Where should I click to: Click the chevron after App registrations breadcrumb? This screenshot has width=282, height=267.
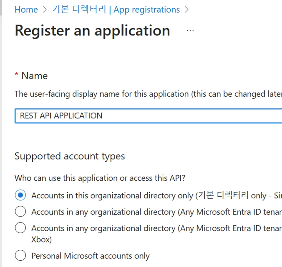(187, 9)
